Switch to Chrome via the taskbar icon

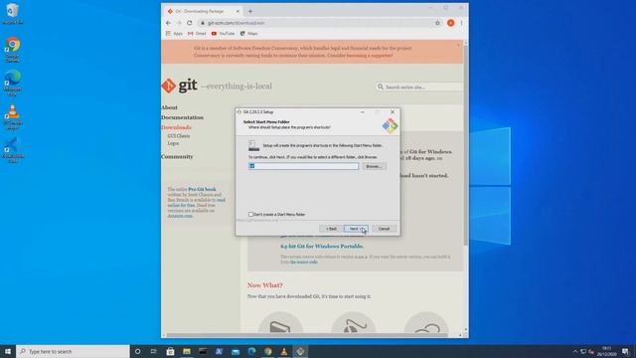click(267, 351)
